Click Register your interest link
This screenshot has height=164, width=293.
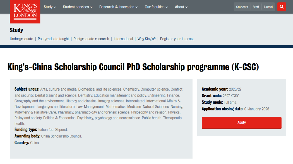[177, 39]
